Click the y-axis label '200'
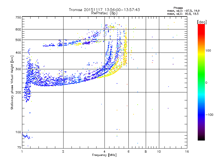The image size is (220, 165). coord(18,92)
